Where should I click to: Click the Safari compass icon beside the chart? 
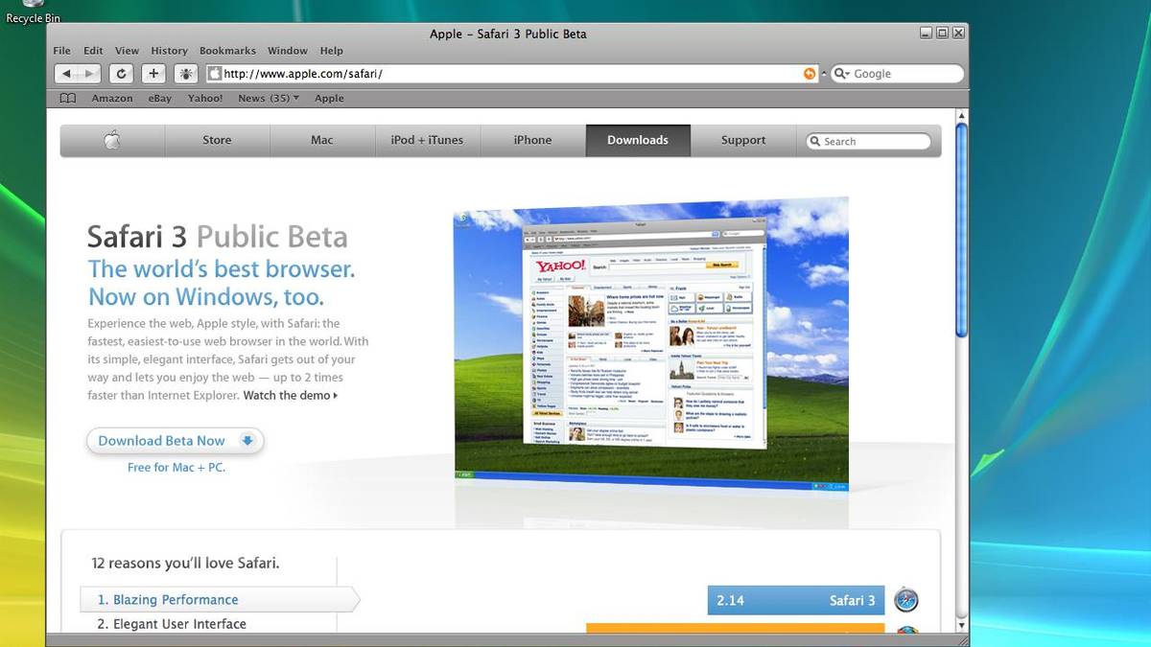(906, 601)
